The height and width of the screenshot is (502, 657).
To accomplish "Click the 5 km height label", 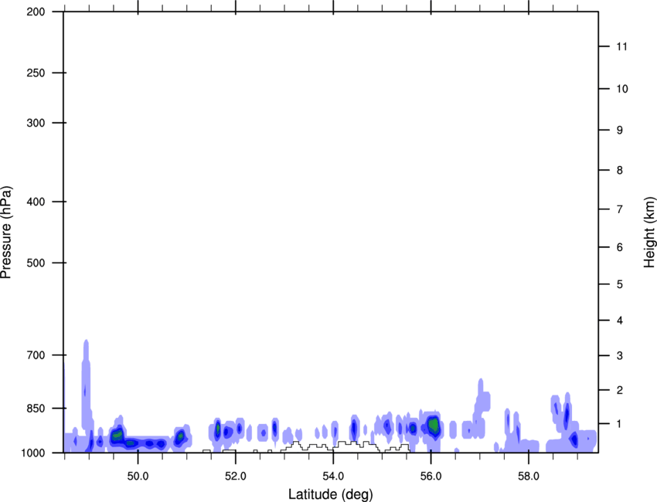I will tap(620, 284).
